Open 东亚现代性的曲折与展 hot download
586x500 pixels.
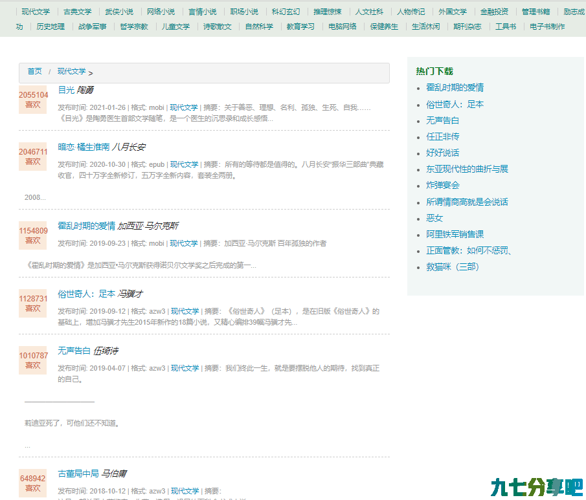point(467,169)
